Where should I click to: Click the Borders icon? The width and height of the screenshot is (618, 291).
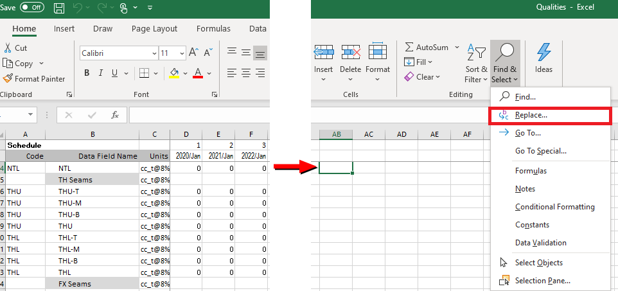(x=145, y=73)
